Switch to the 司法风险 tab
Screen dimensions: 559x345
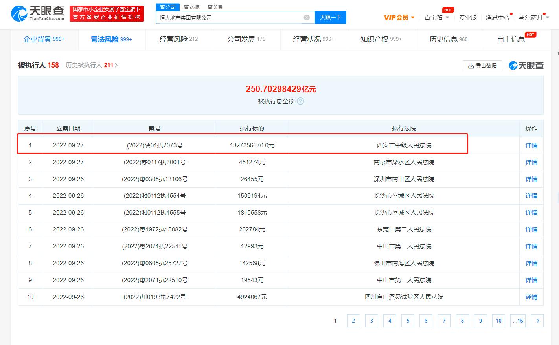111,39
